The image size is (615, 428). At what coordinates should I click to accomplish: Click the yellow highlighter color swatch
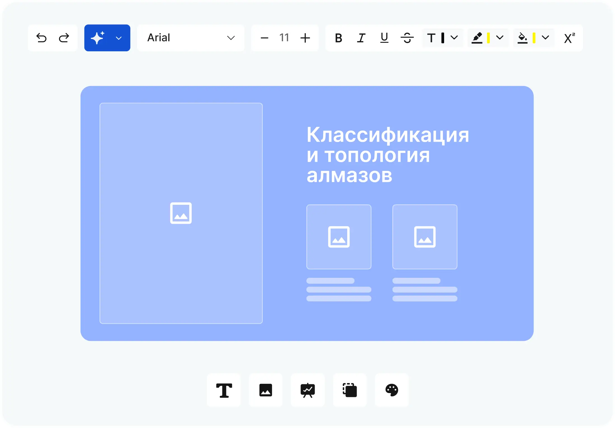point(488,38)
